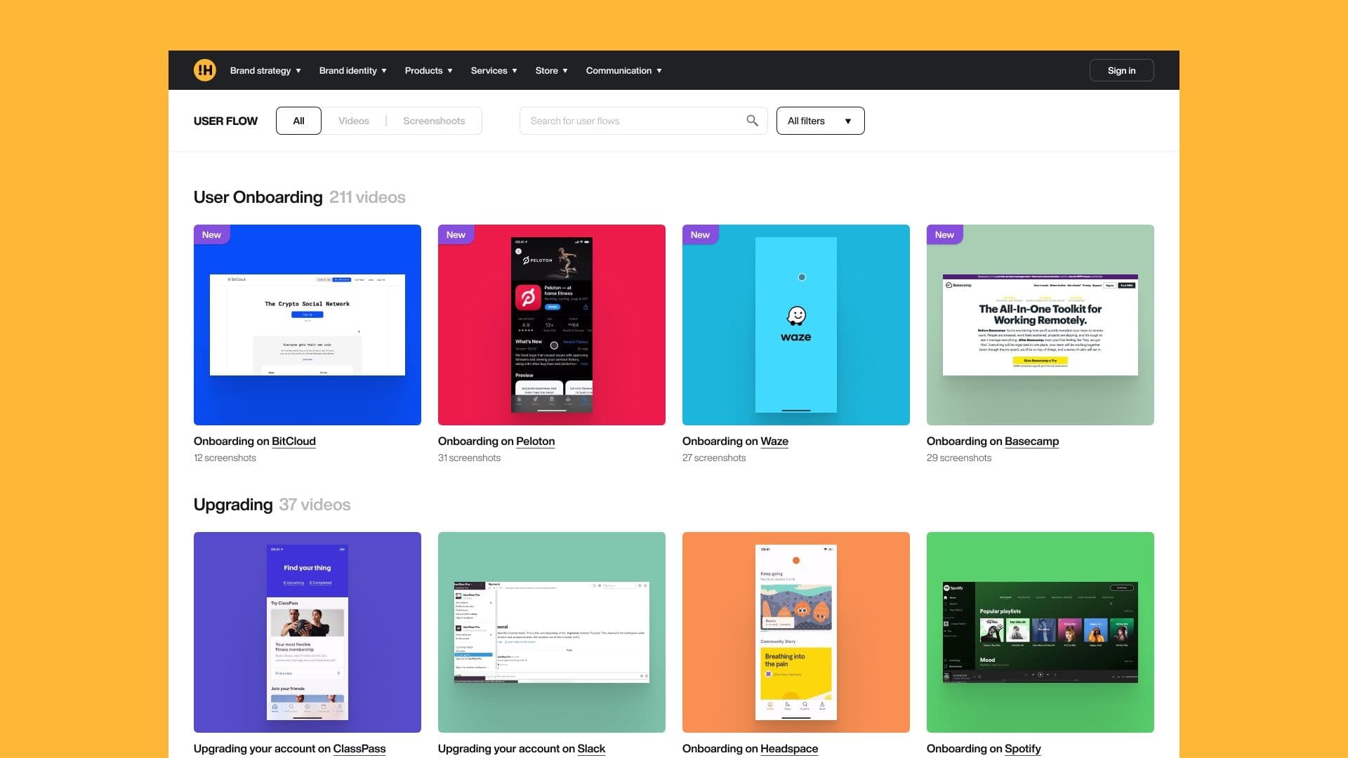Expand the Services dropdown
1348x758 pixels.
494,70
